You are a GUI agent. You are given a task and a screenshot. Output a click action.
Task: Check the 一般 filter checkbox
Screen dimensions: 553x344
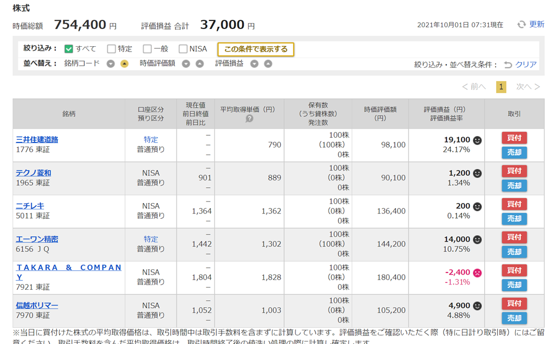point(147,49)
